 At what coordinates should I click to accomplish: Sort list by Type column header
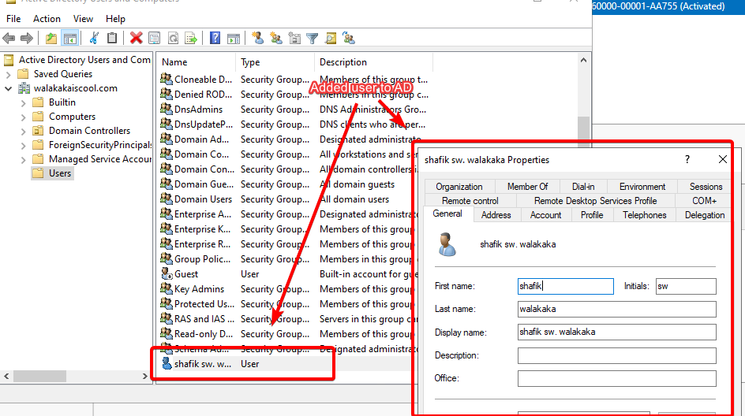click(275, 62)
